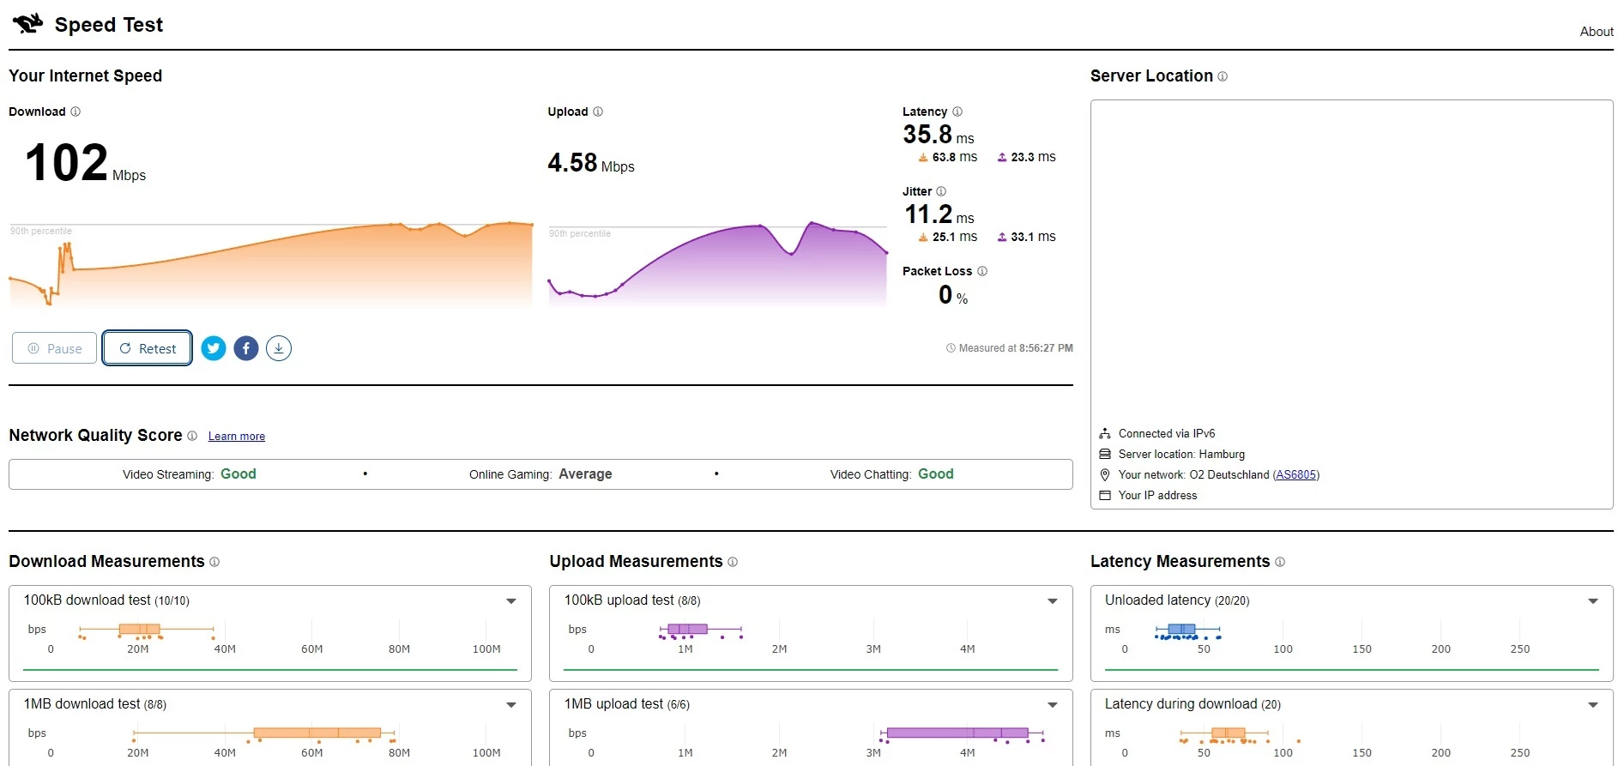Open info icon beside Network Quality Score
This screenshot has height=766, width=1618.
192,436
